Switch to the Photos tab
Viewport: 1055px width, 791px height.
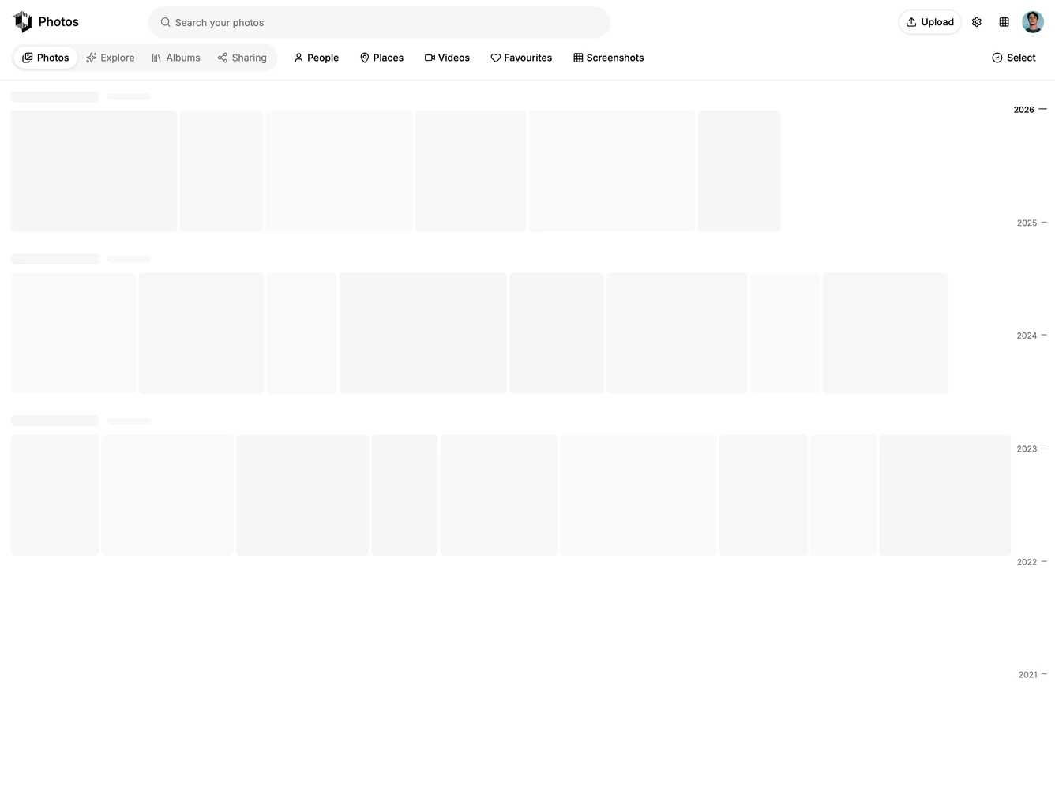click(46, 58)
